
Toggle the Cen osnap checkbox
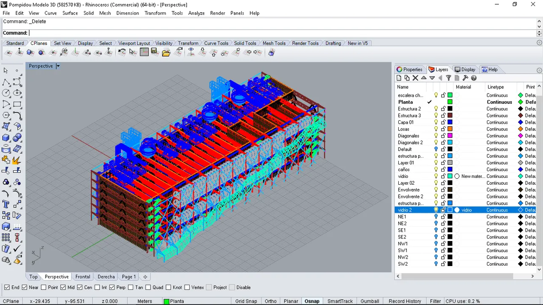pyautogui.click(x=80, y=287)
